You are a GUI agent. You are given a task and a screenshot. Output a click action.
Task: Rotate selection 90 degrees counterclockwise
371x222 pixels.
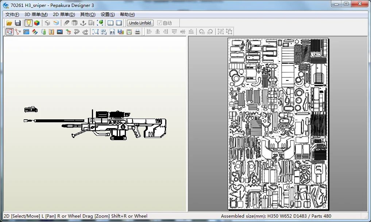(202, 32)
